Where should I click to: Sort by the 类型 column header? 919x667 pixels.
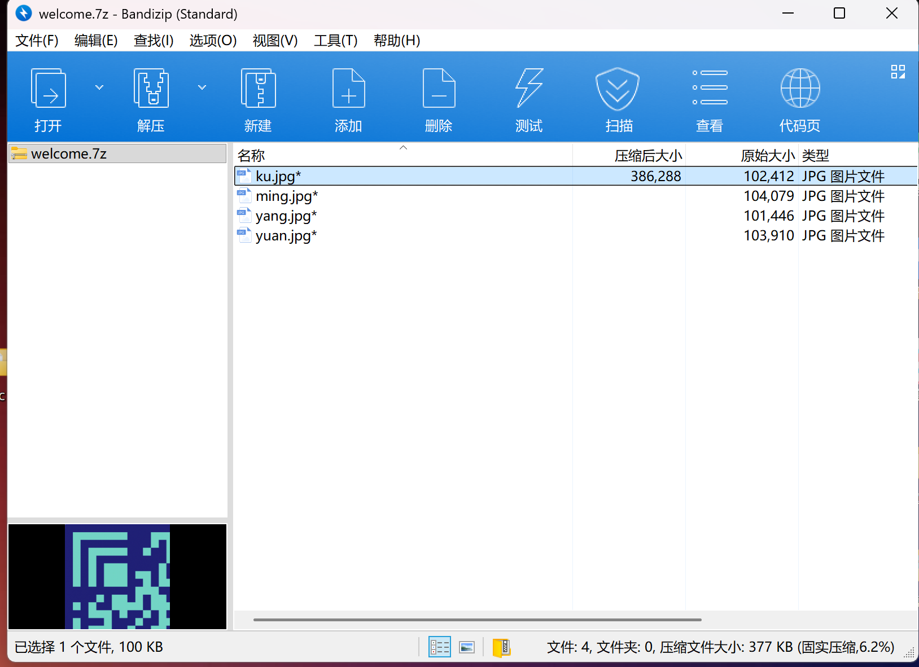[858, 155]
